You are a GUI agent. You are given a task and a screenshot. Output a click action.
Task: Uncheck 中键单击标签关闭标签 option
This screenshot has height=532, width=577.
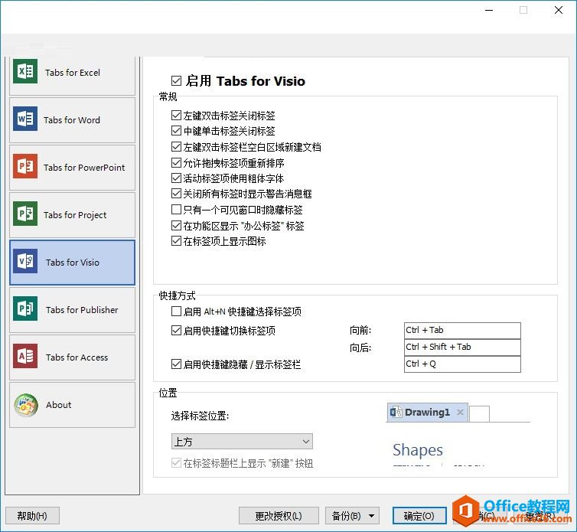pyautogui.click(x=176, y=131)
